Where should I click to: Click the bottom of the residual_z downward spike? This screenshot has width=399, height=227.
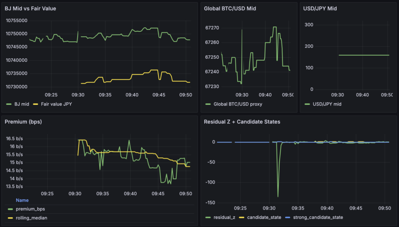point(278,196)
